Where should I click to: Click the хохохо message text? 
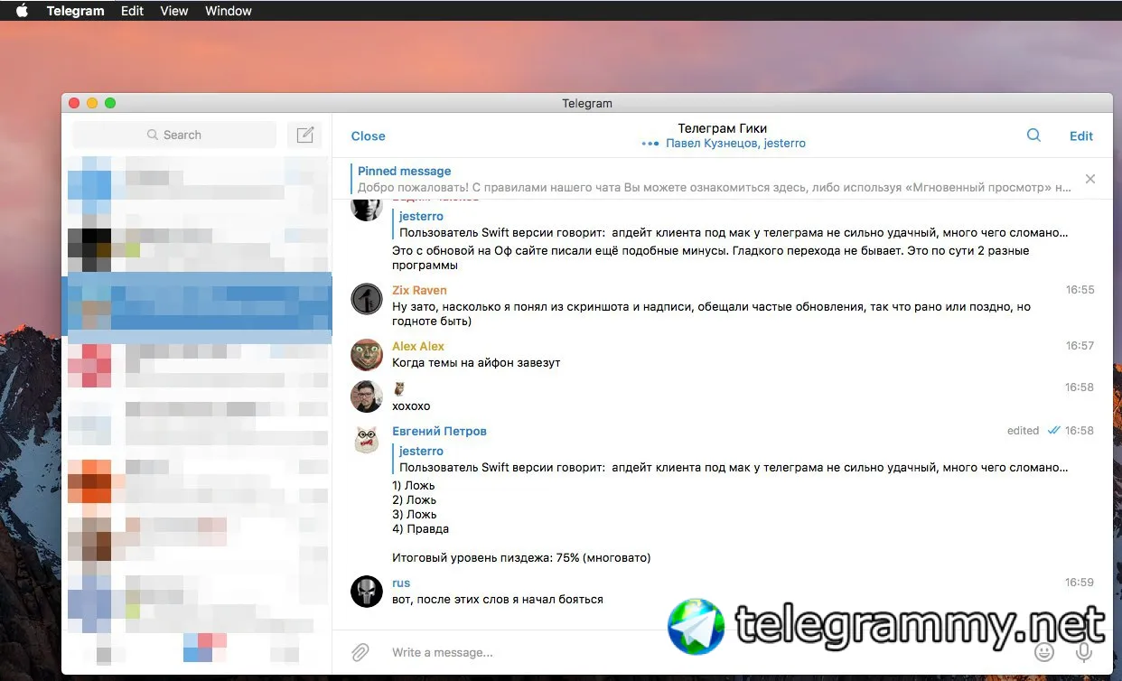point(411,406)
